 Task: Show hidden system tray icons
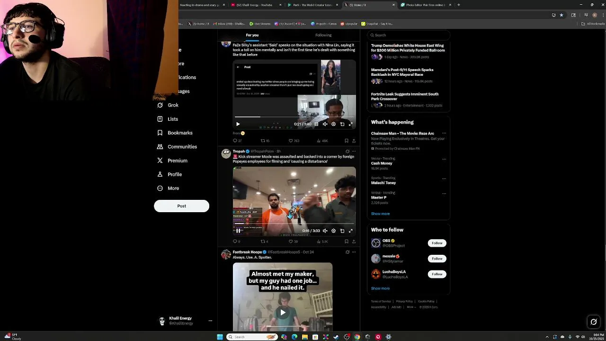pos(547,337)
